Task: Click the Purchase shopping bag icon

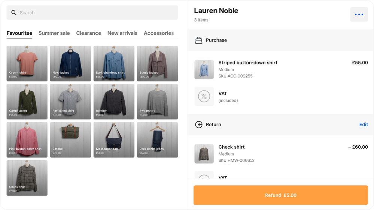Action: [199, 40]
